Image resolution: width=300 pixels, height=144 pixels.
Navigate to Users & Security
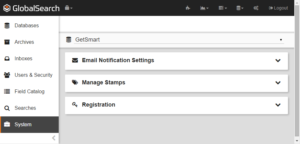click(33, 75)
